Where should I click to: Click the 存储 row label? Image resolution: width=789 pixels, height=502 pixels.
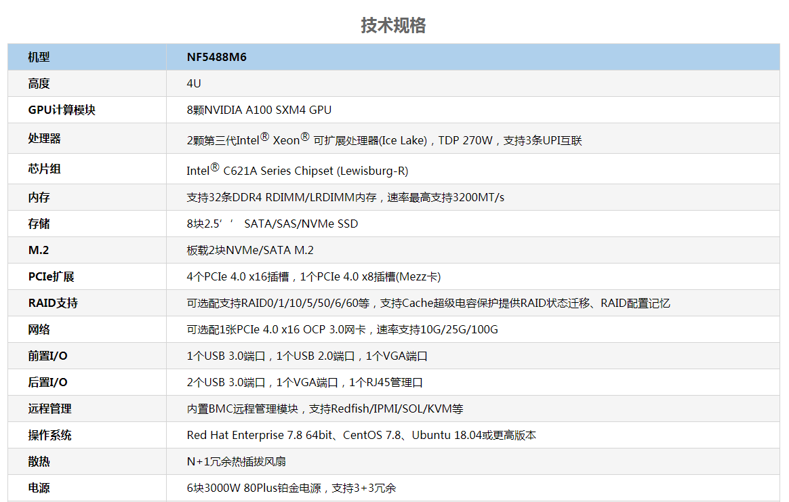pyautogui.click(x=39, y=224)
